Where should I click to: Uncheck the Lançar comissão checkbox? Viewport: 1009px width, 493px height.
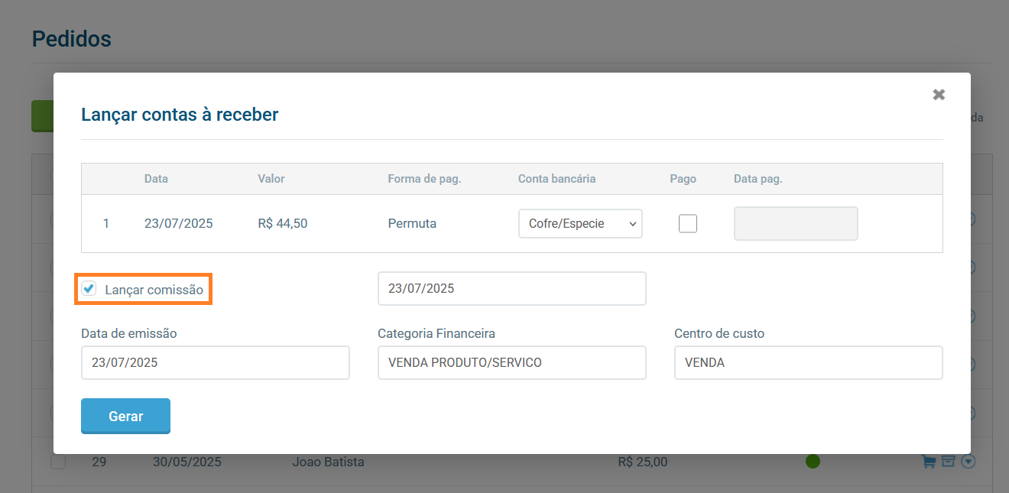coord(89,289)
